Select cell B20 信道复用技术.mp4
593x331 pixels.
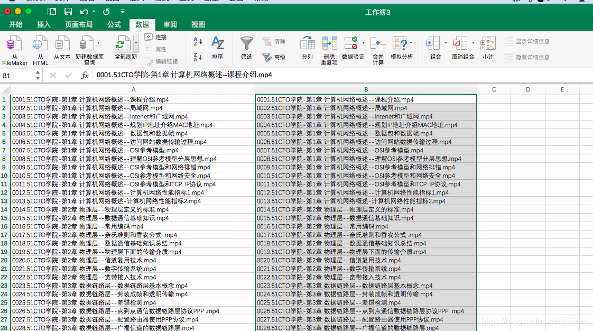coord(366,260)
